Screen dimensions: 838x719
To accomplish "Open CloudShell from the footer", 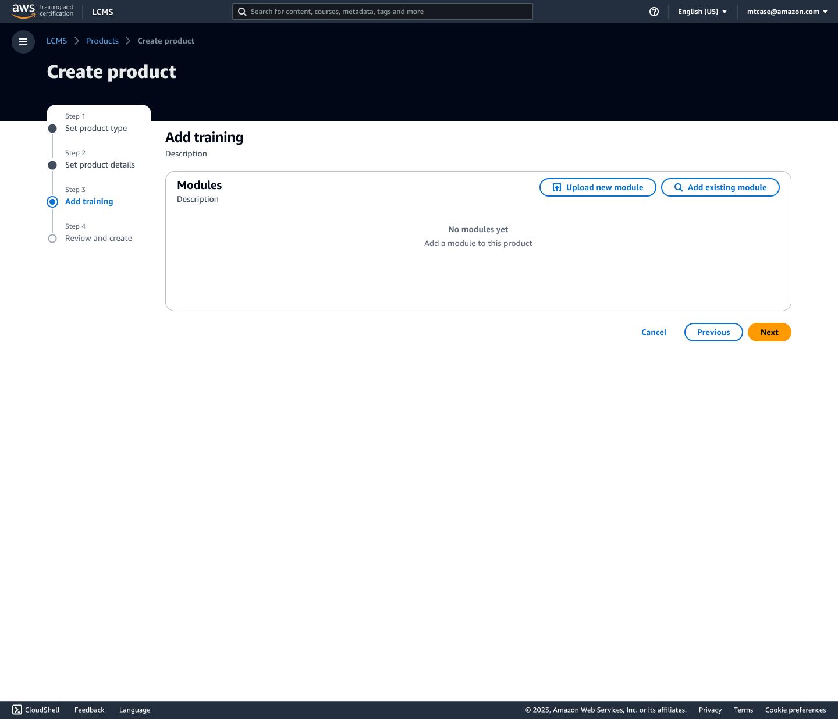I will pos(35,710).
